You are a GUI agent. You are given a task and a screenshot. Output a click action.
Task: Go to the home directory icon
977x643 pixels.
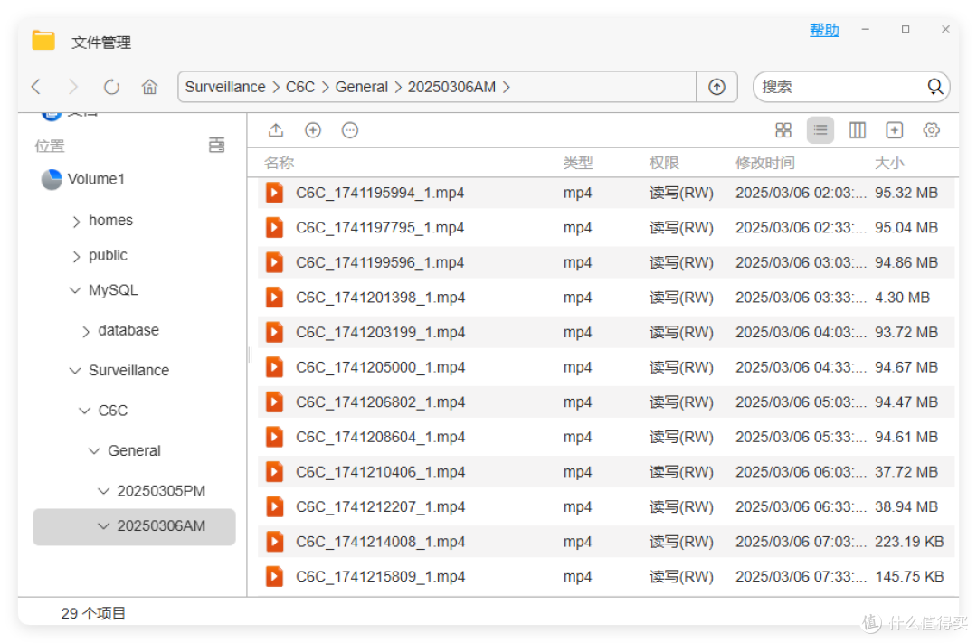tap(149, 87)
